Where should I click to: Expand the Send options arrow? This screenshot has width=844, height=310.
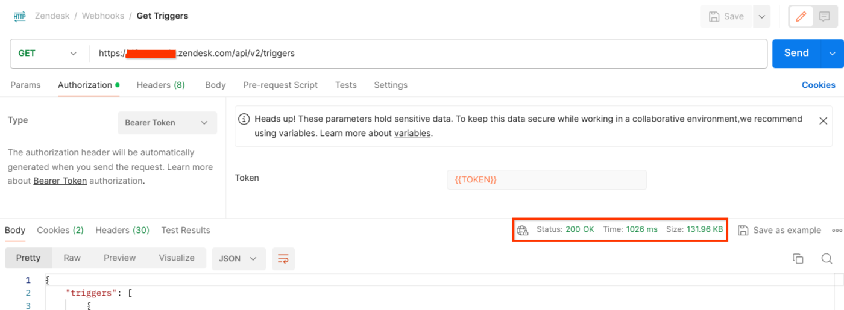point(833,54)
